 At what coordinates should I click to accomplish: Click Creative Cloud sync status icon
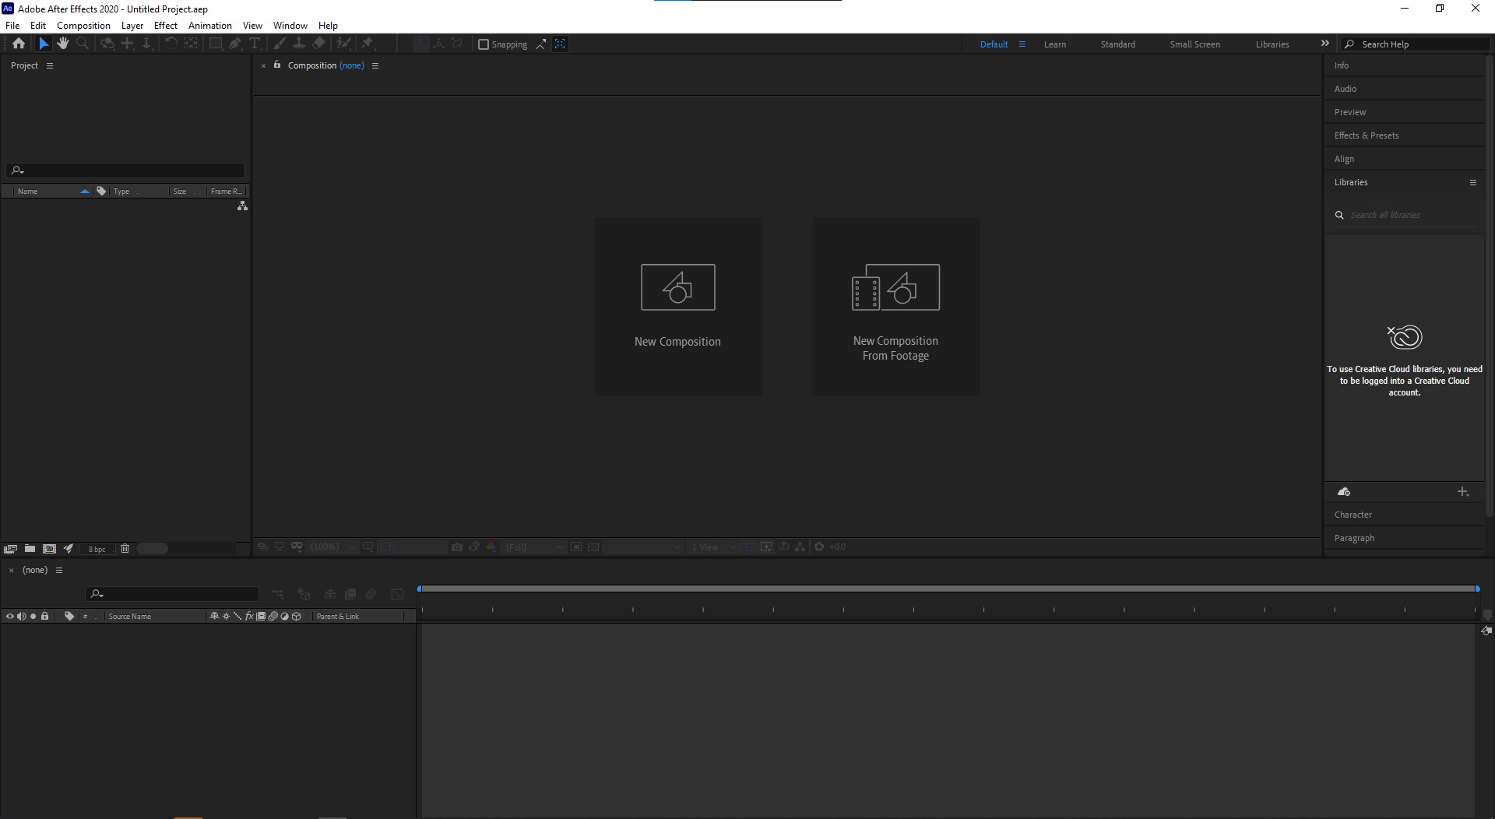[x=1343, y=492]
